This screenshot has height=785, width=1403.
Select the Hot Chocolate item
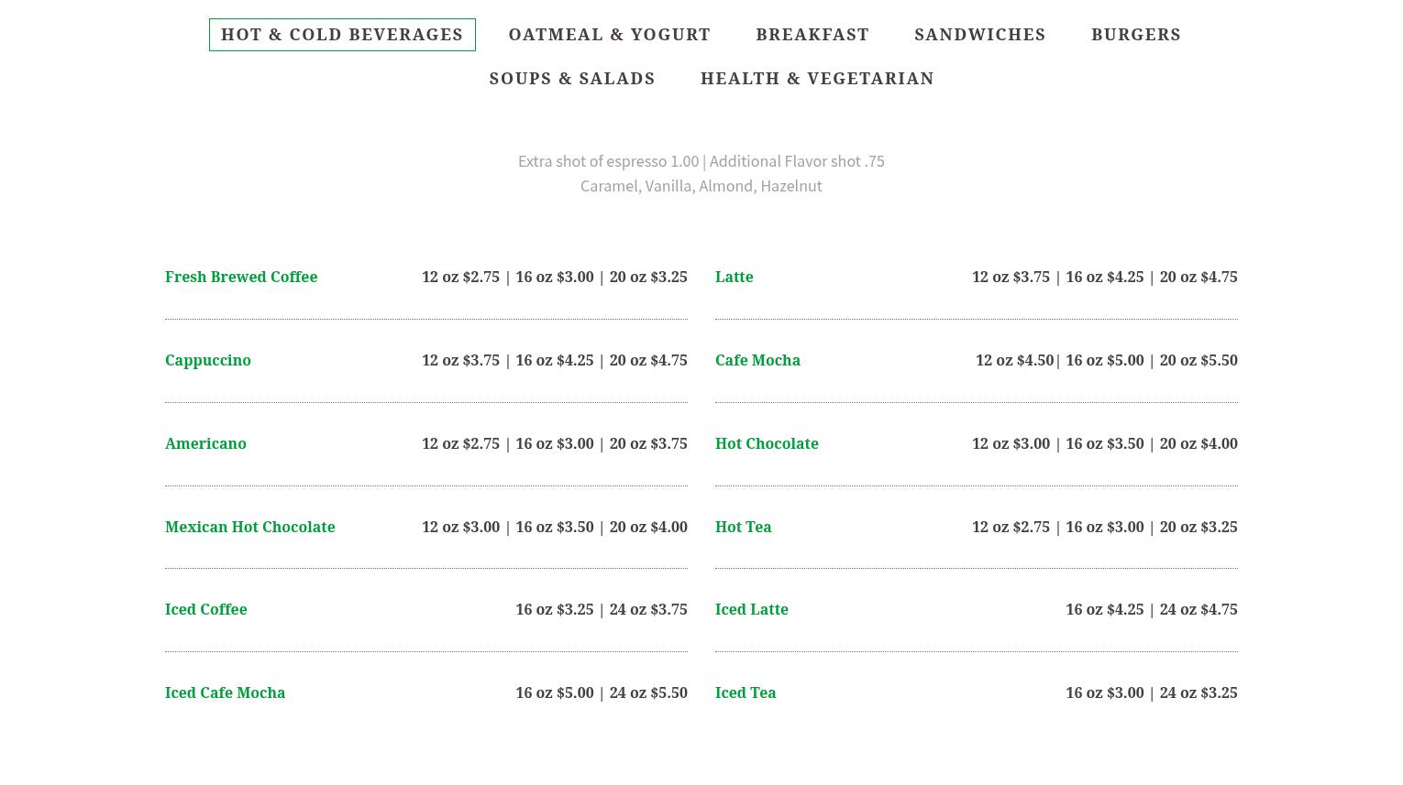tap(767, 443)
